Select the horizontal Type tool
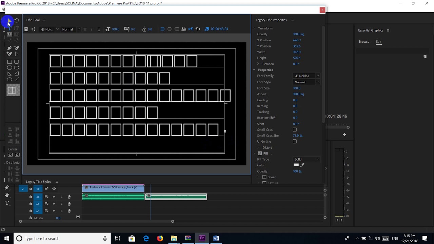This screenshot has width=434, height=244. 9,28
